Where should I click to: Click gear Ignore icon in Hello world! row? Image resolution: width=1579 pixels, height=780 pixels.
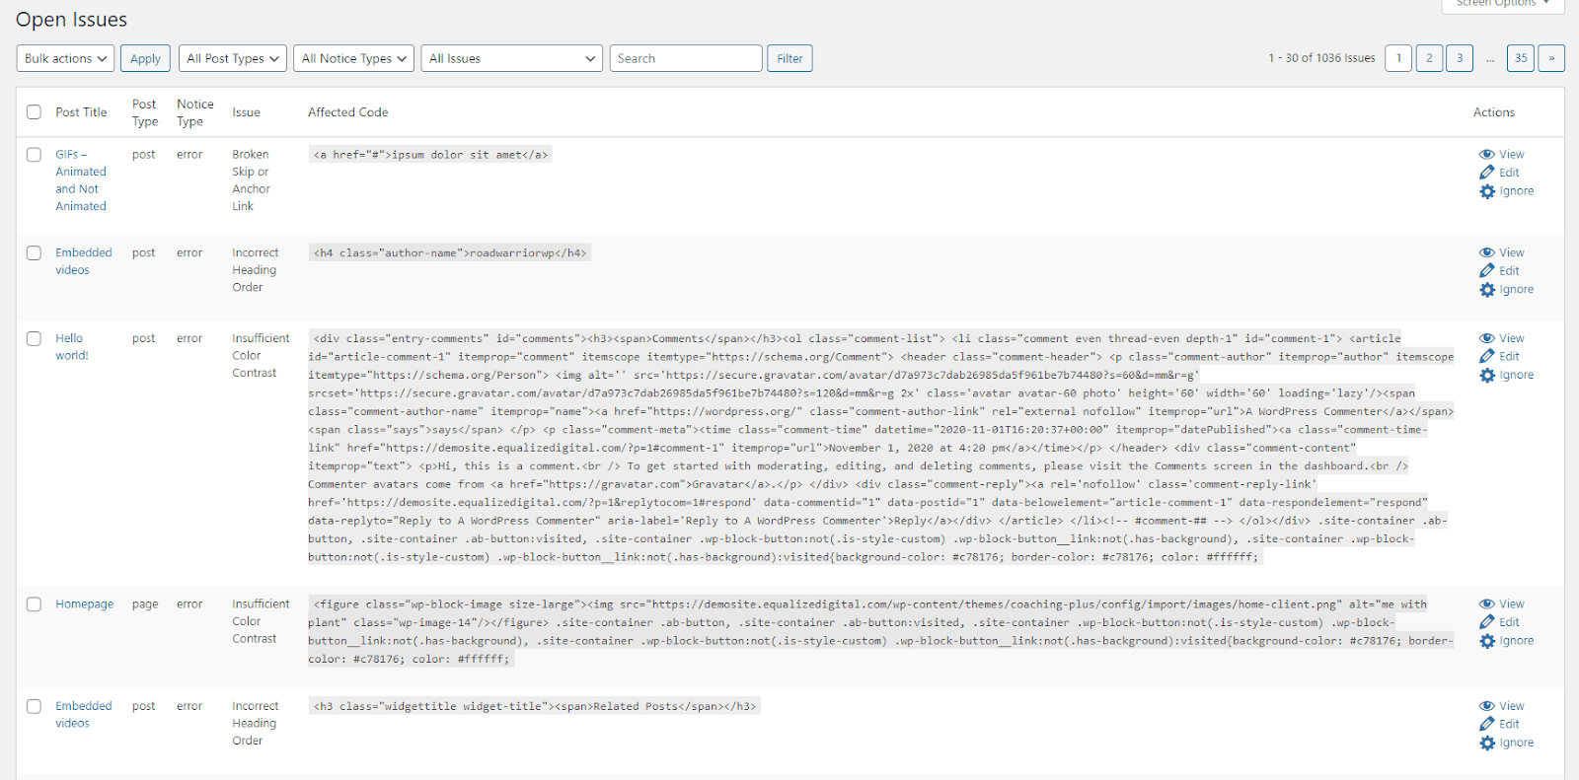pos(1487,375)
